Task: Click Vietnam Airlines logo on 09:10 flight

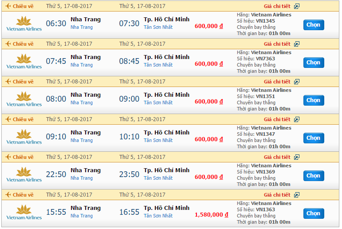Action: pyautogui.click(x=24, y=137)
